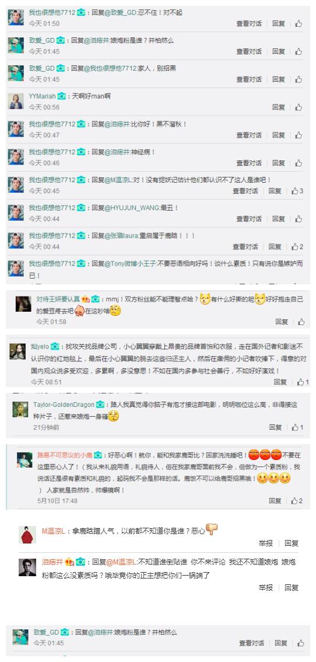The image size is (316, 662).
Task: Like the 今天 08:51 comment by 旭yelo
Action: (300, 382)
